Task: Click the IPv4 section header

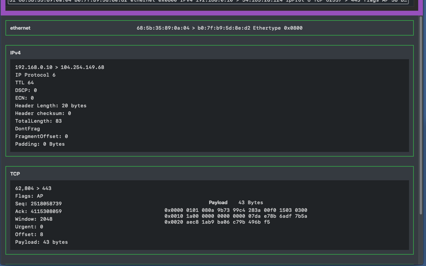Action: tap(15, 53)
